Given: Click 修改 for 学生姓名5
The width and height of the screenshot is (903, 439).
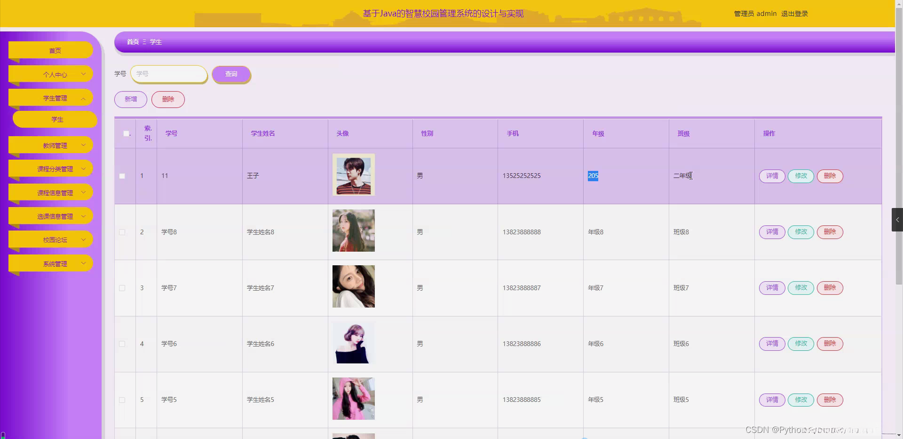Looking at the screenshot, I should point(801,400).
